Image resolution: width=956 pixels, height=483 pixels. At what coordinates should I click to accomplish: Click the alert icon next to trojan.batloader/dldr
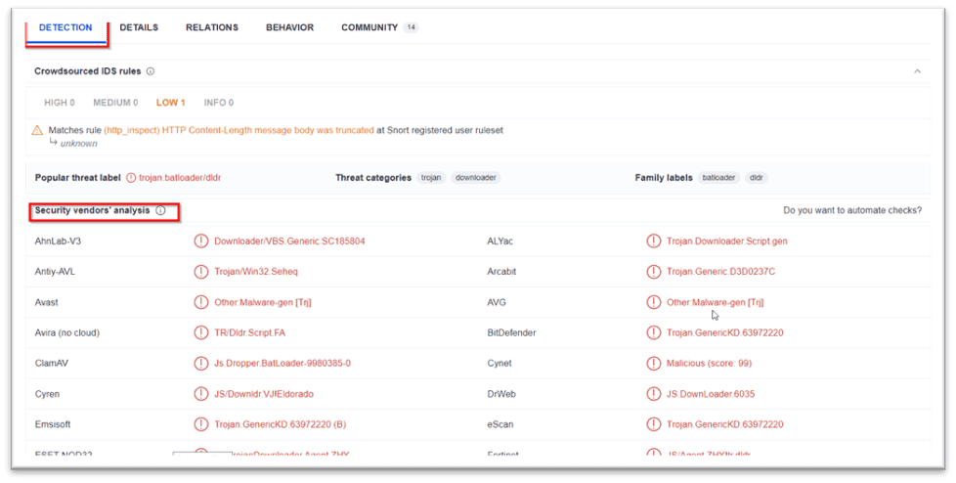pyautogui.click(x=131, y=178)
